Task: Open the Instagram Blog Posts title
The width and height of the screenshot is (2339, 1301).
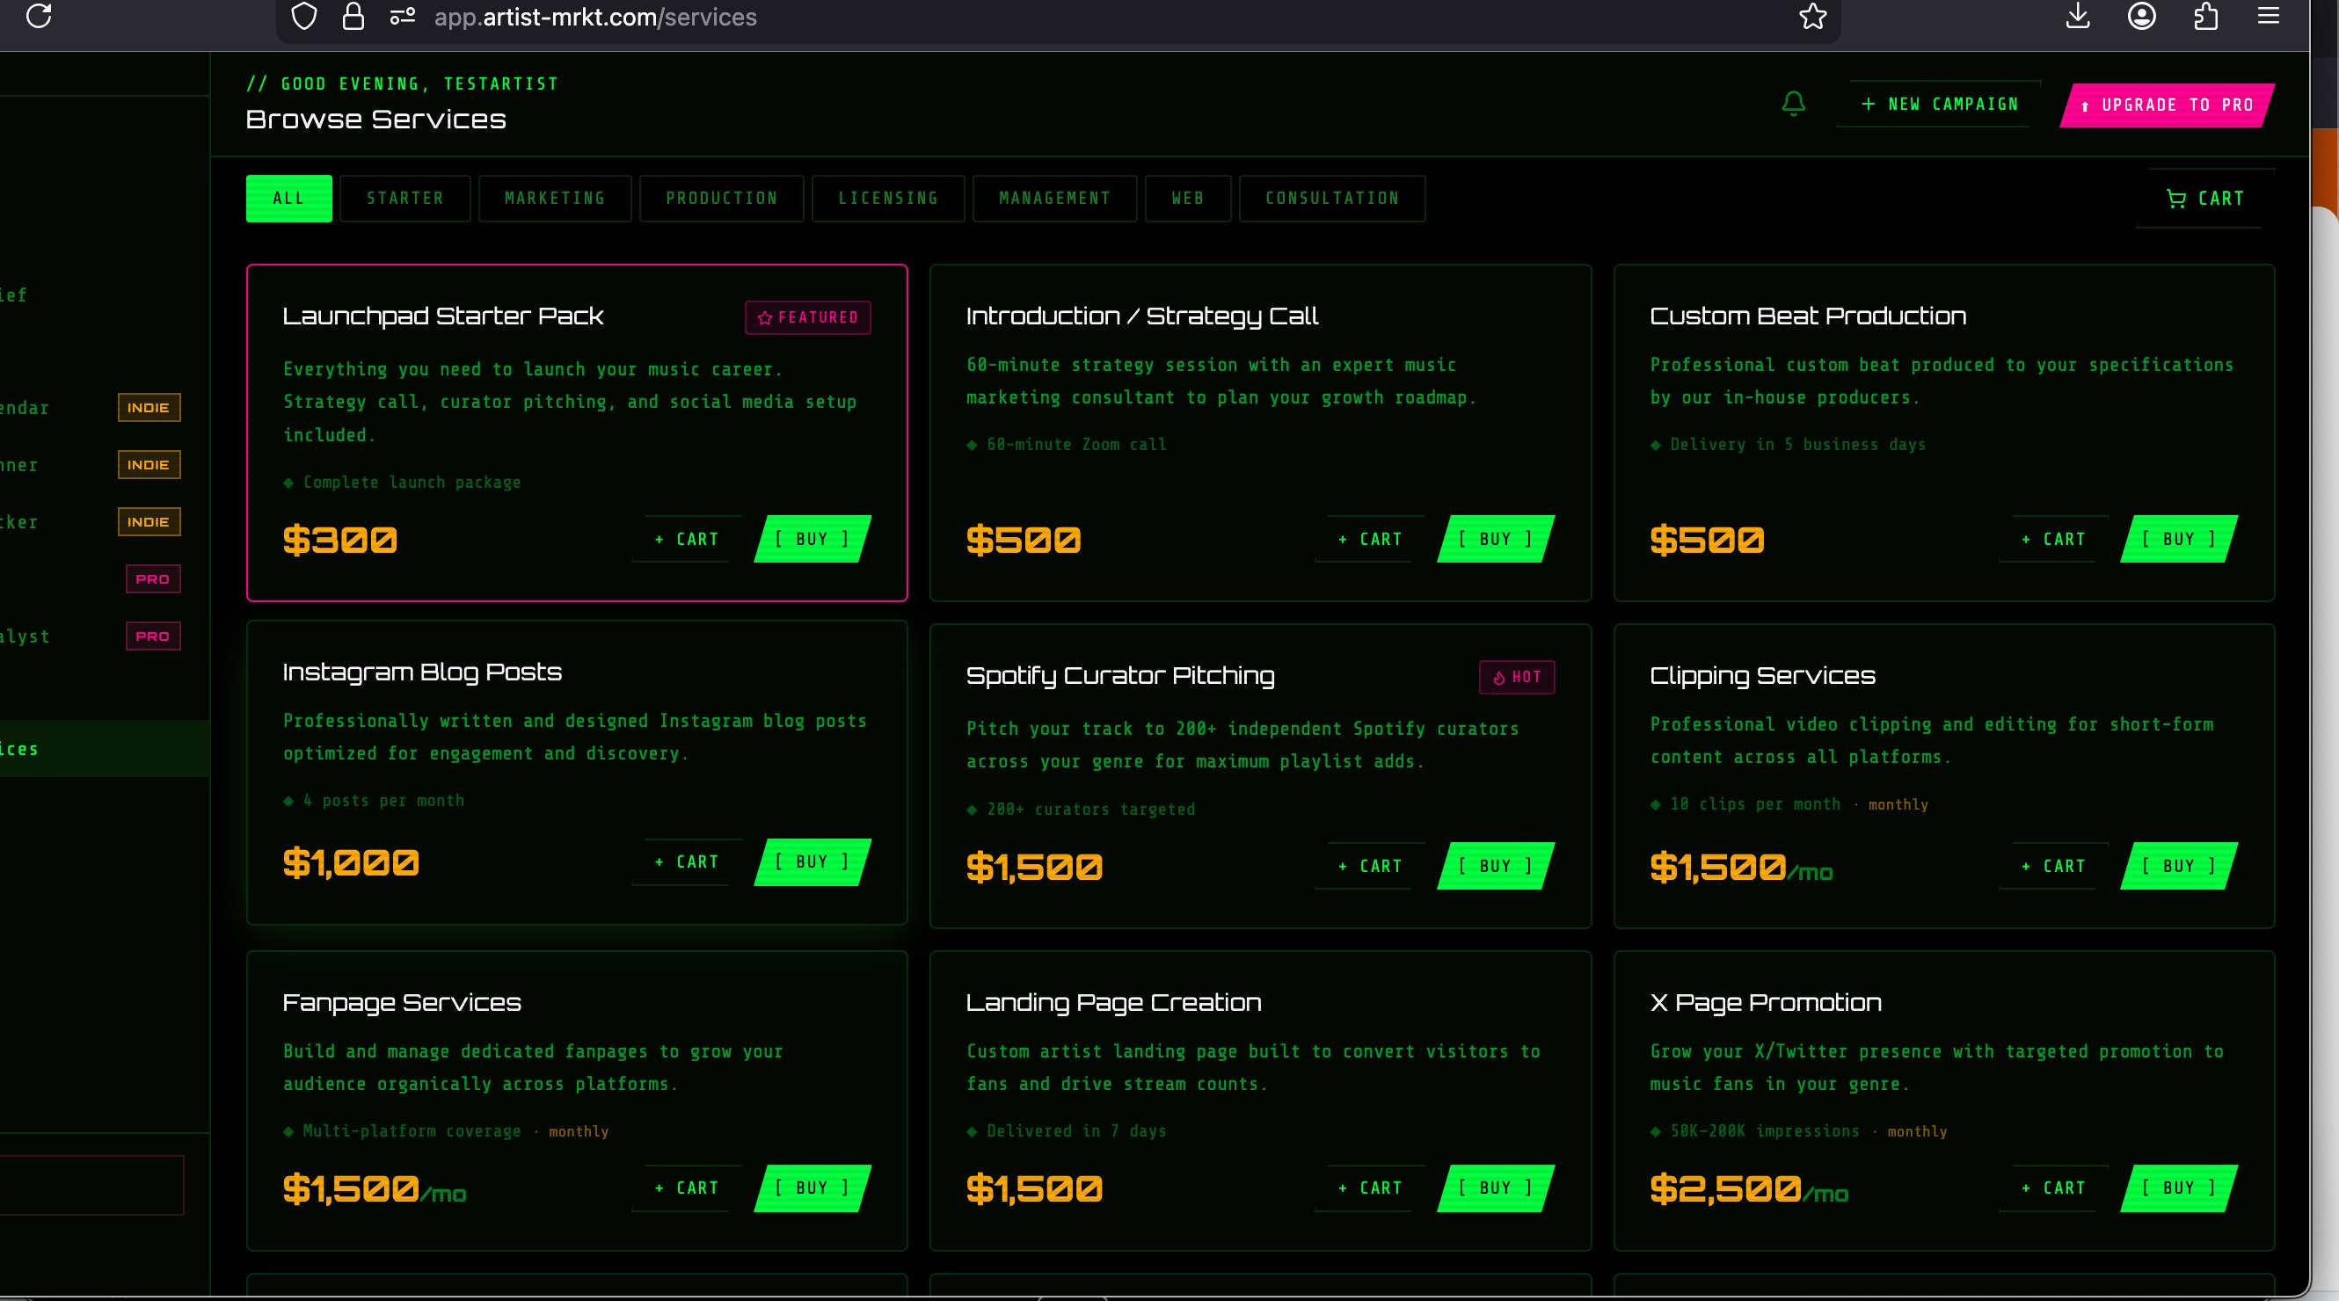Action: [x=422, y=672]
